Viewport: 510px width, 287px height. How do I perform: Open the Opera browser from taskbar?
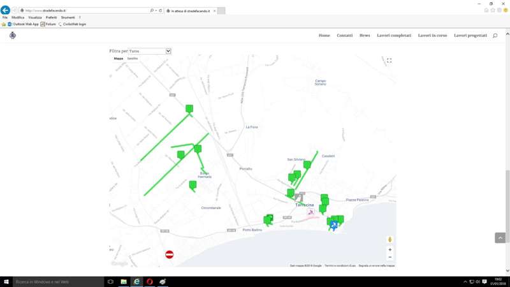tap(150, 281)
